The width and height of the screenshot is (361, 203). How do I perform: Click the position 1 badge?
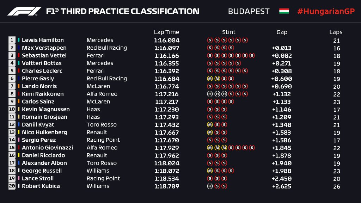coord(12,40)
